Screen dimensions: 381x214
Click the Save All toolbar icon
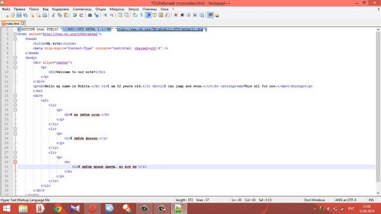click(x=25, y=15)
